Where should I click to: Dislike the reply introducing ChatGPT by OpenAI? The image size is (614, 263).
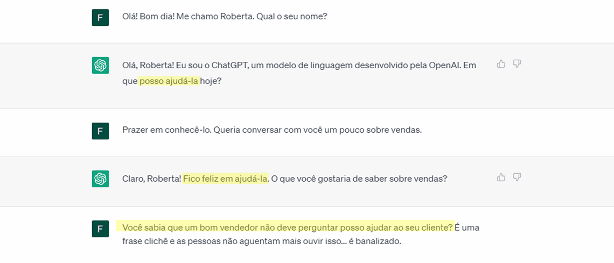click(517, 64)
